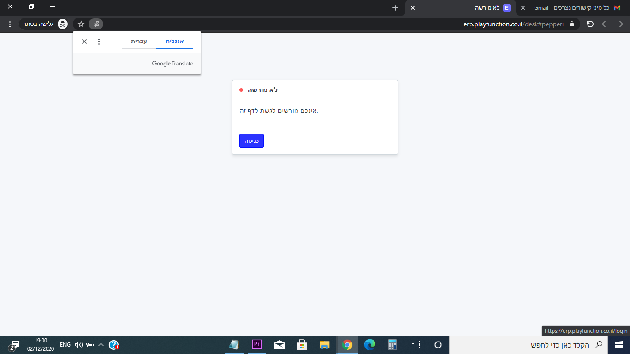This screenshot has height=354, width=630.
Task: Open the volume control in the tray
Action: coord(79,345)
